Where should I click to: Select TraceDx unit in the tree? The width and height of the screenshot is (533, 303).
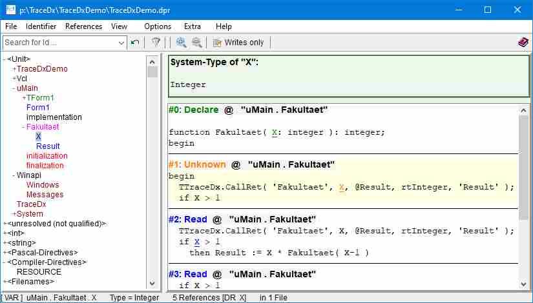tap(31, 204)
